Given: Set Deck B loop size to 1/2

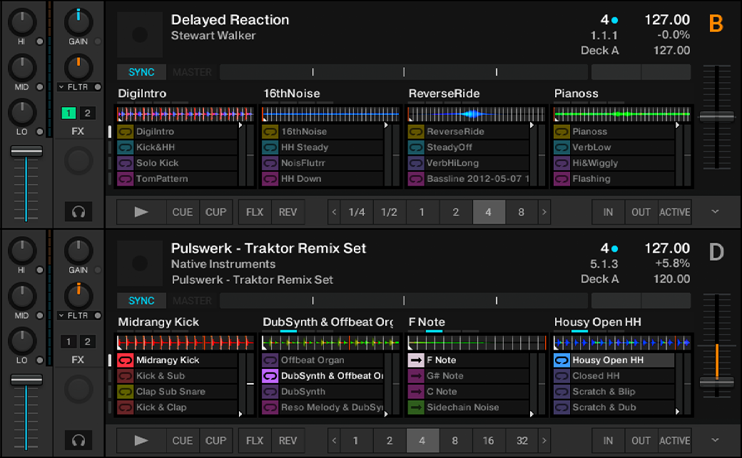Looking at the screenshot, I should [x=389, y=212].
